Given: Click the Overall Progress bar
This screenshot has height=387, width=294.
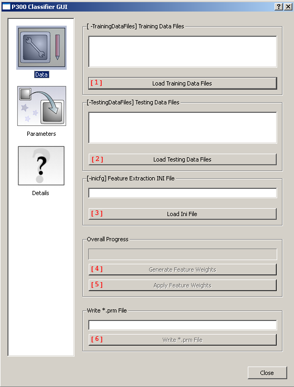Looking at the screenshot, I should 183,254.
